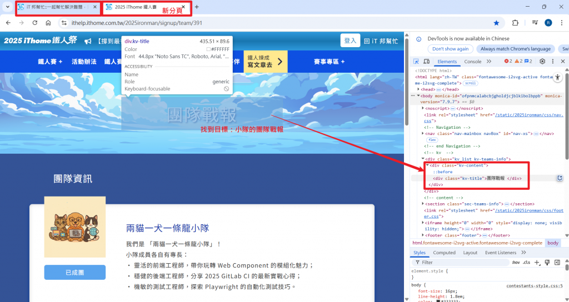
Task: Click Always match Chrome's language button
Action: tap(515, 49)
